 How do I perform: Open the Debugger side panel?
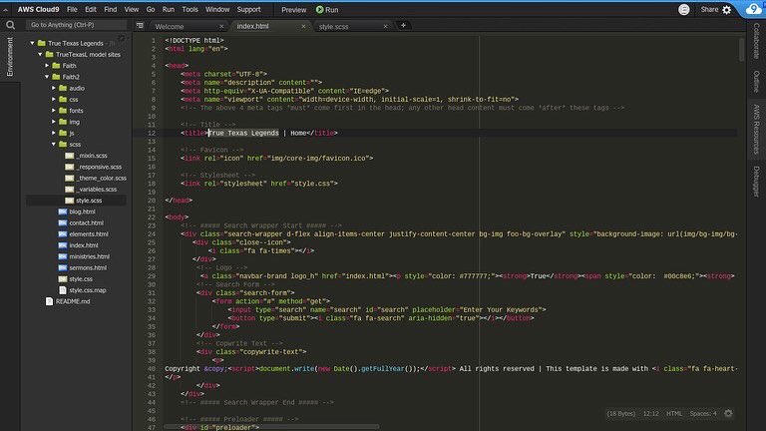pyautogui.click(x=756, y=182)
